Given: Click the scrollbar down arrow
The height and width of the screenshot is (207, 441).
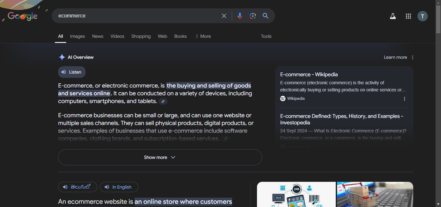Looking at the screenshot, I should pos(438,204).
